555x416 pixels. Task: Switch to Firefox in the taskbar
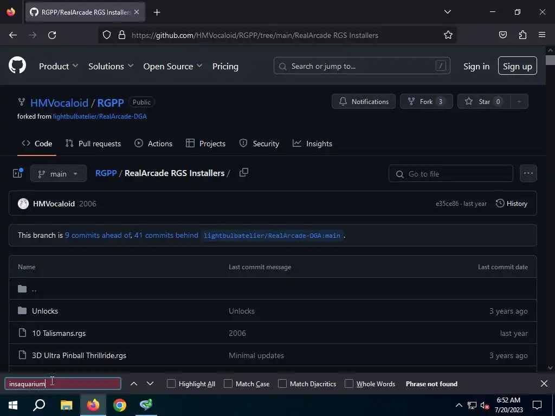pyautogui.click(x=93, y=405)
